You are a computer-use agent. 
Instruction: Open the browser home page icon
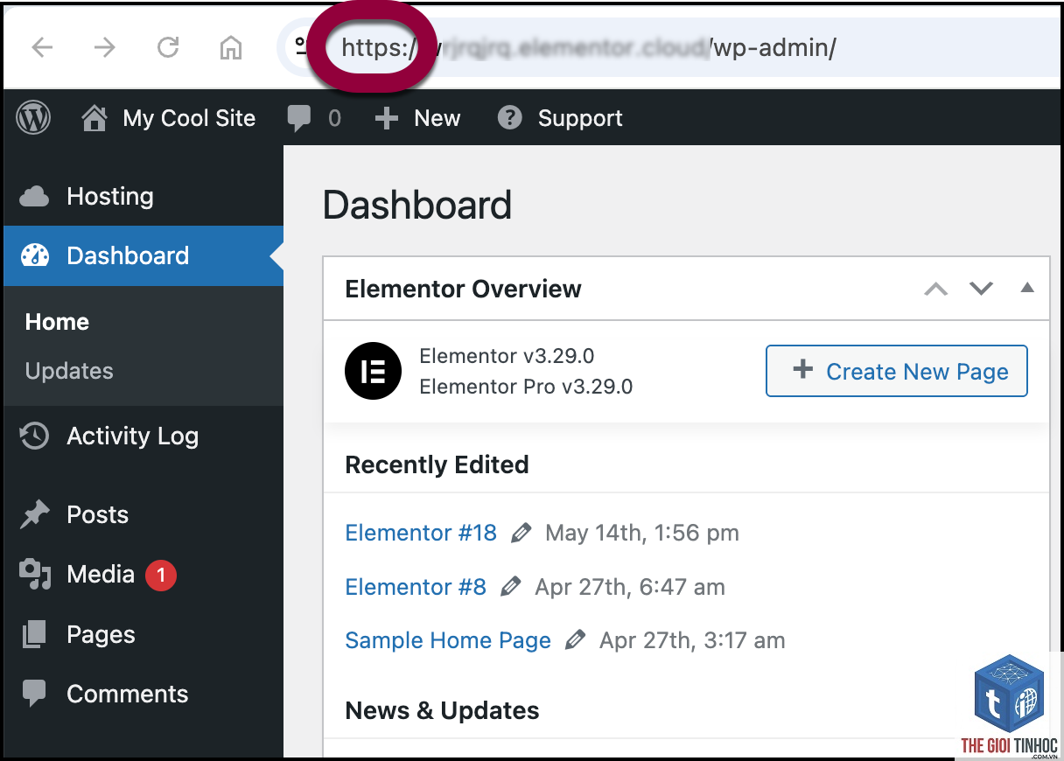tap(230, 47)
